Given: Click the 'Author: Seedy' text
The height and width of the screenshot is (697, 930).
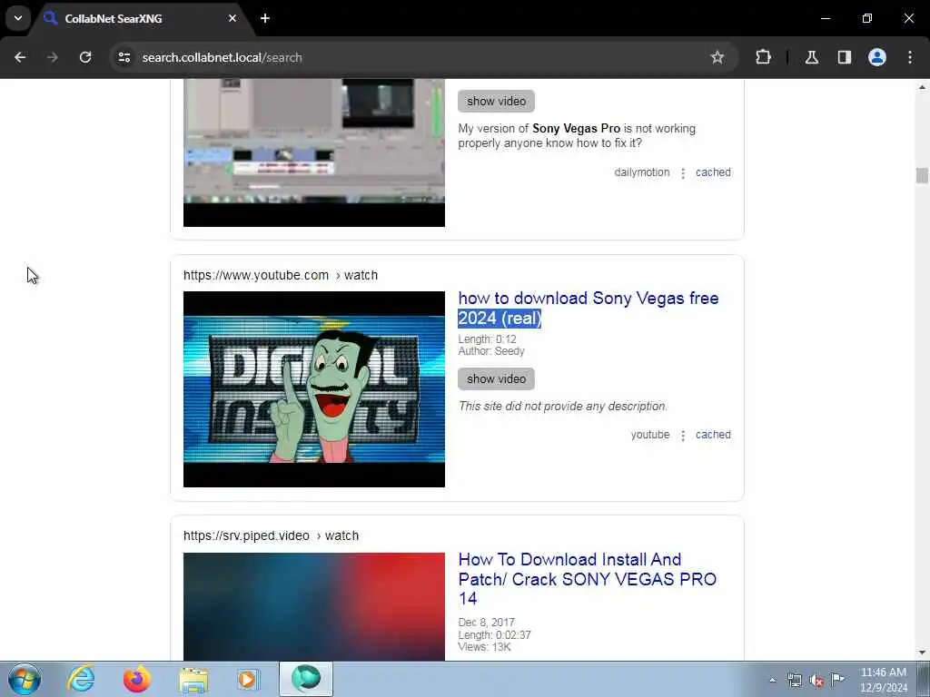Looking at the screenshot, I should pos(491,351).
